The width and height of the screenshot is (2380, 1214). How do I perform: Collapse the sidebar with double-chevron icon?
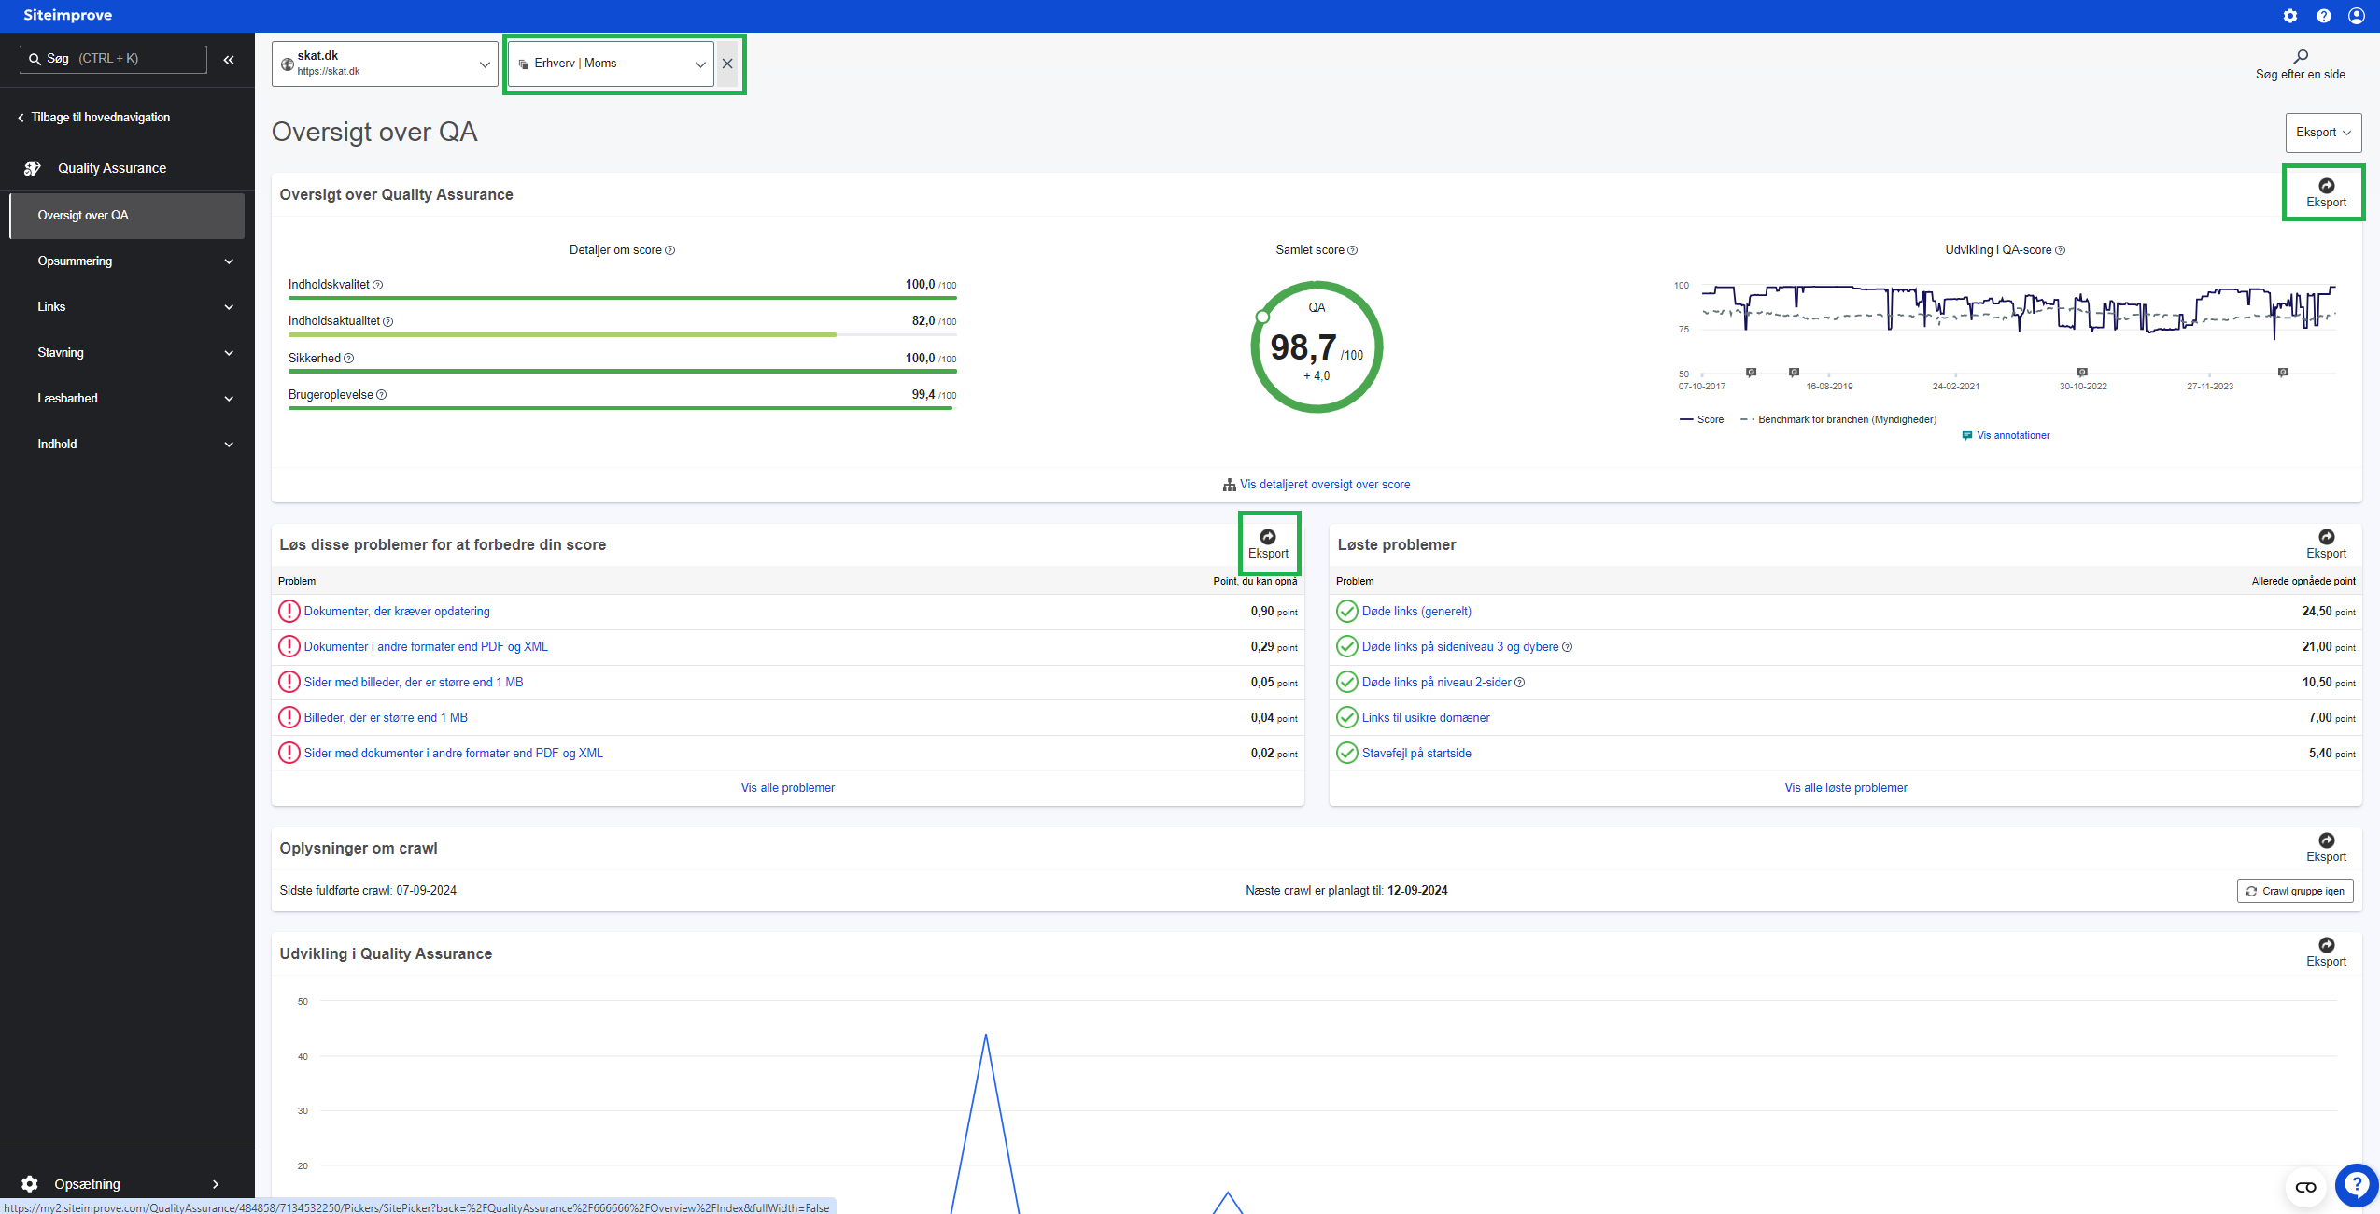point(229,60)
